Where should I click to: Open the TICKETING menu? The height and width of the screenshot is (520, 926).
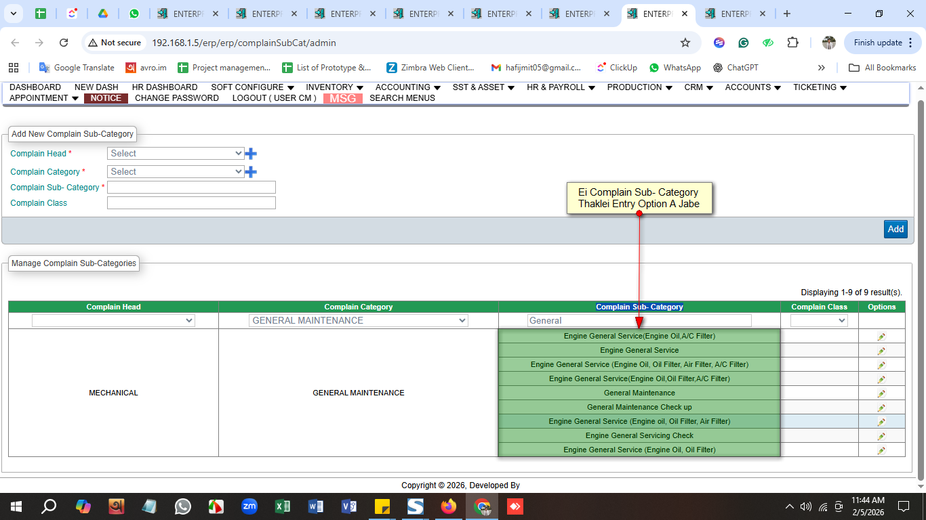pos(819,87)
